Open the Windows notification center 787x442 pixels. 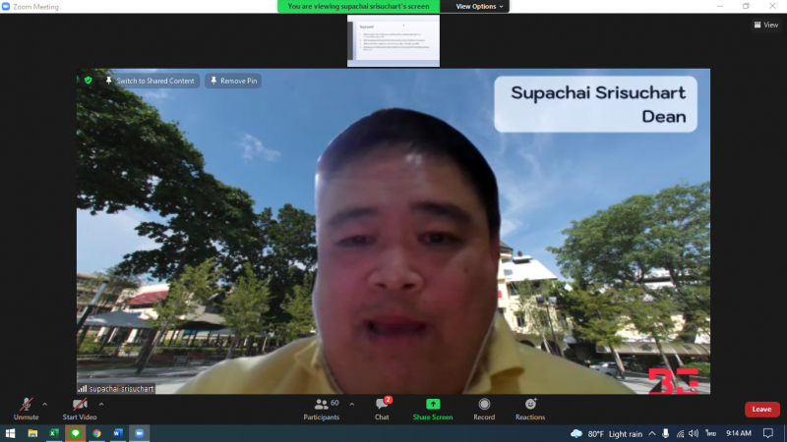click(768, 433)
